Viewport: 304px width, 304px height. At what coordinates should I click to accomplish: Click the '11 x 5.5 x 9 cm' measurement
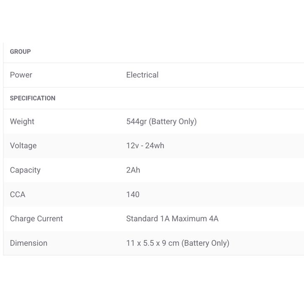pyautogui.click(x=153, y=243)
